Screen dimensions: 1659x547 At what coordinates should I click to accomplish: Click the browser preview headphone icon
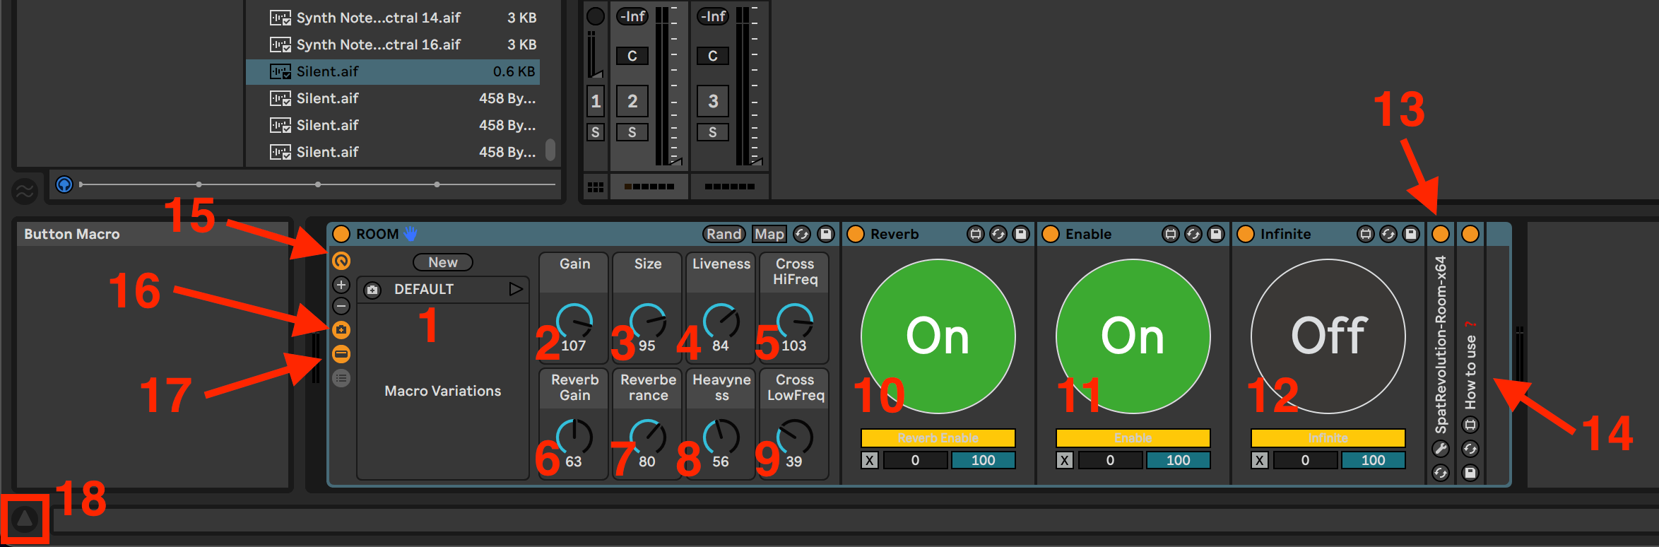[x=64, y=184]
